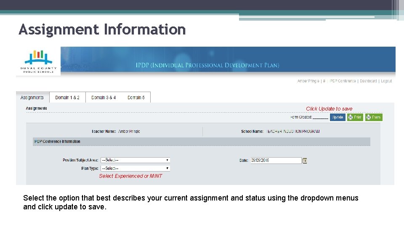
Task: Click the Duval County Public Schools logo
Action: click(x=38, y=61)
